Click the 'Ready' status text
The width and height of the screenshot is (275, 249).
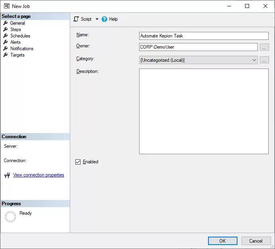pos(26,213)
